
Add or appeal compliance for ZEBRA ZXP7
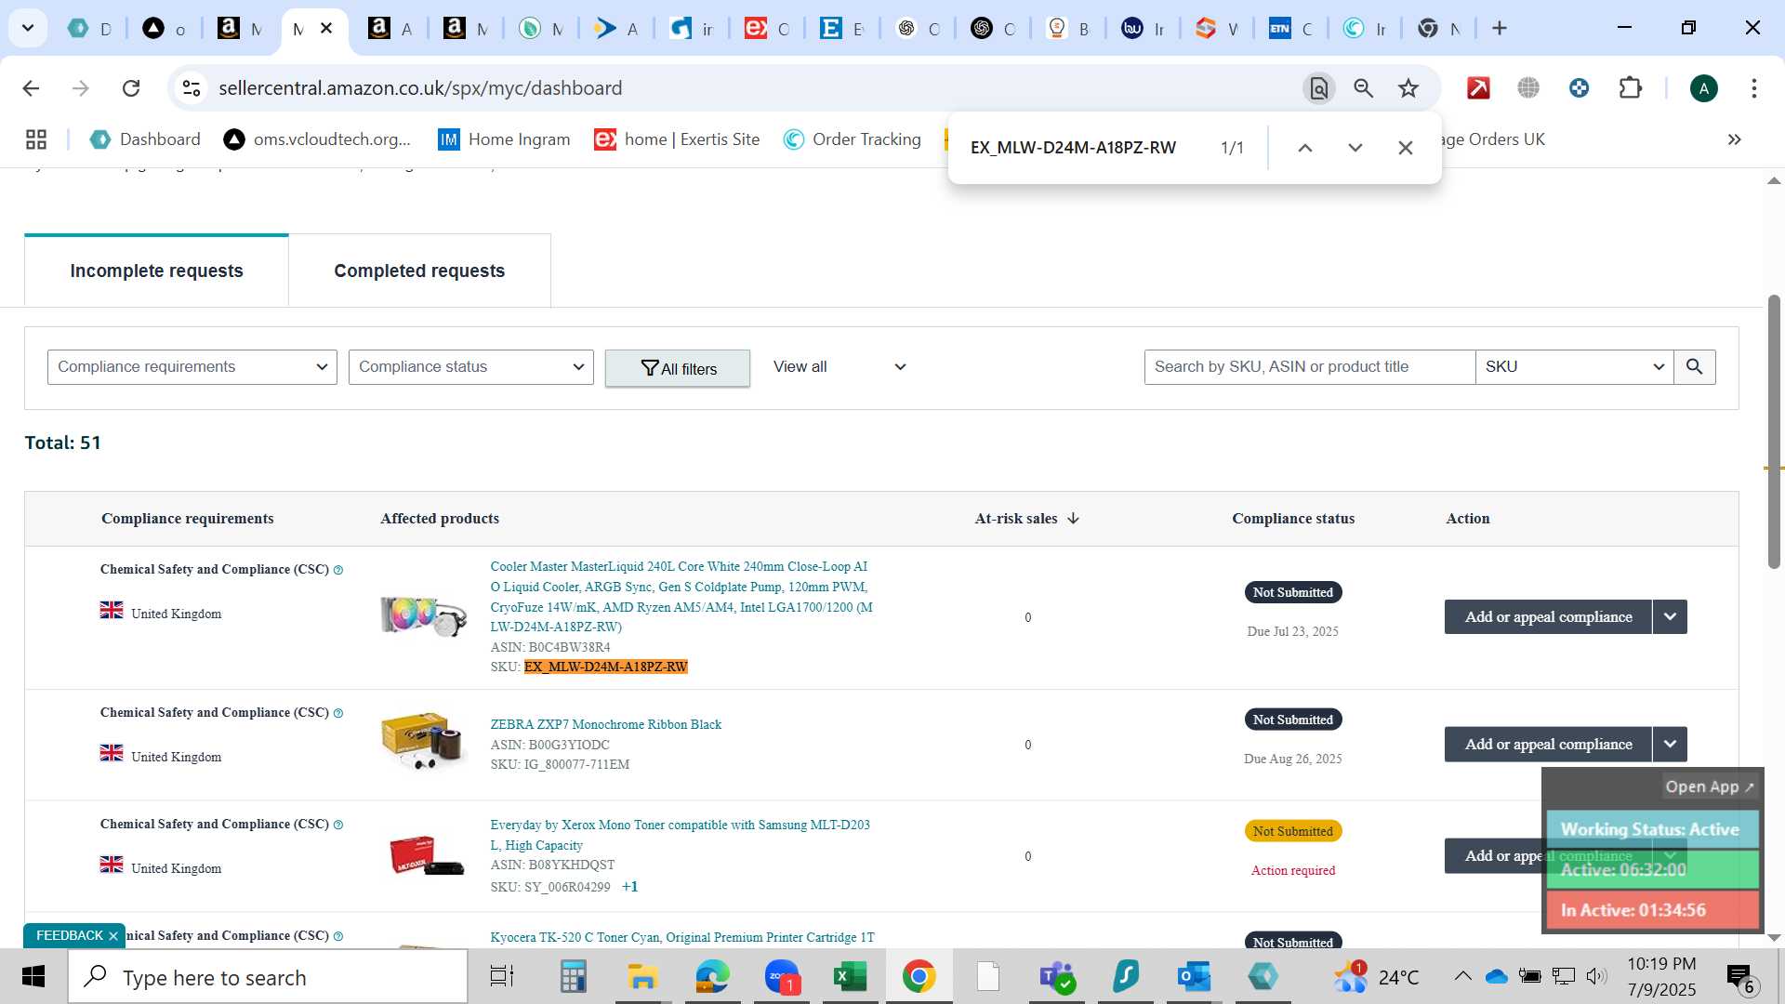pyautogui.click(x=1548, y=745)
